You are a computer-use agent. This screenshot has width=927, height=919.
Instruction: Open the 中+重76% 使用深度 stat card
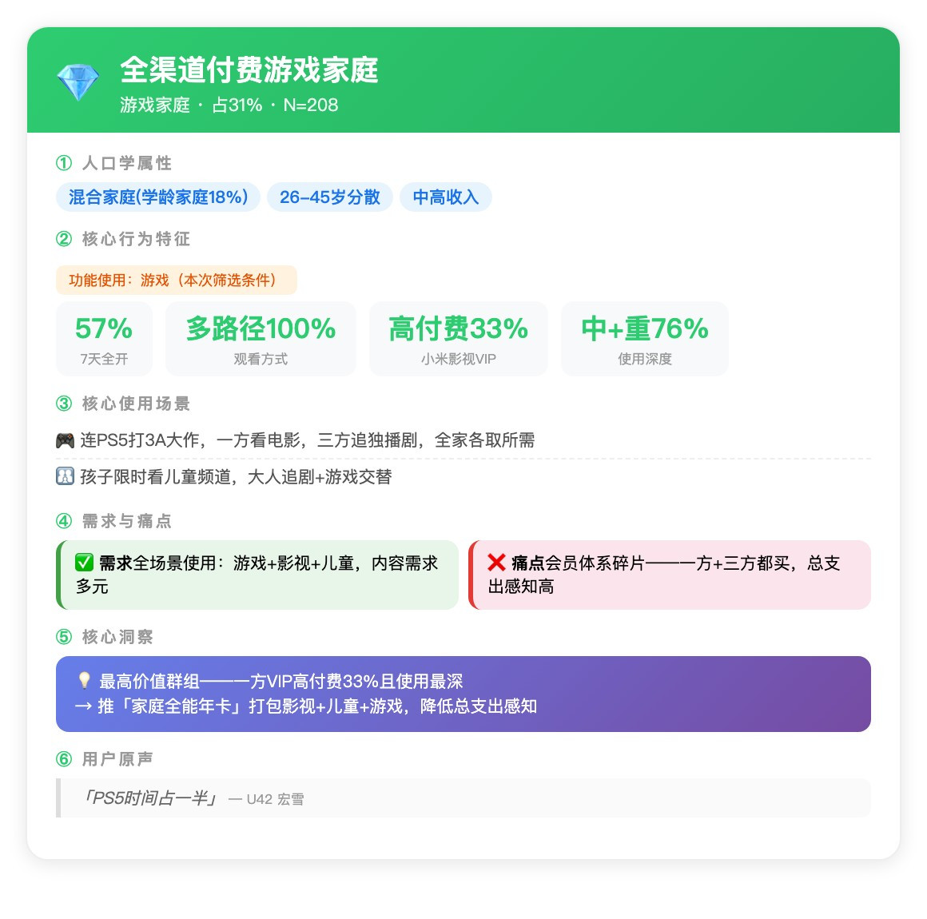pyautogui.click(x=645, y=339)
